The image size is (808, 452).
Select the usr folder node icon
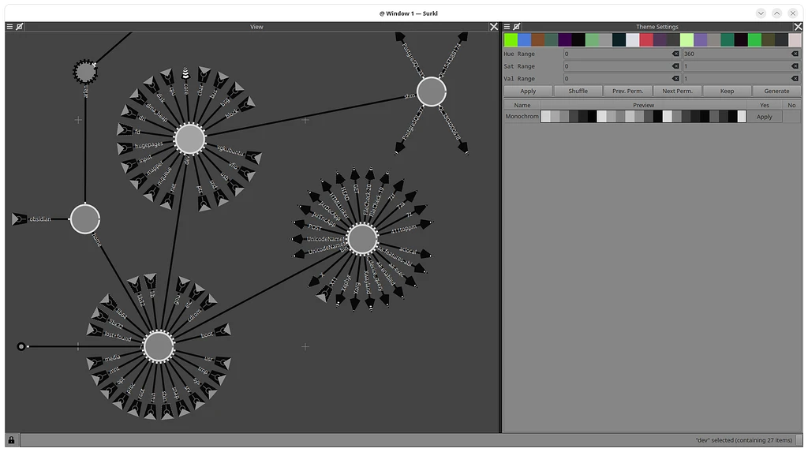pyautogui.click(x=223, y=364)
